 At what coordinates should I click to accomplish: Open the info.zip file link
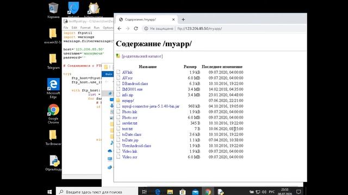[x=128, y=95]
